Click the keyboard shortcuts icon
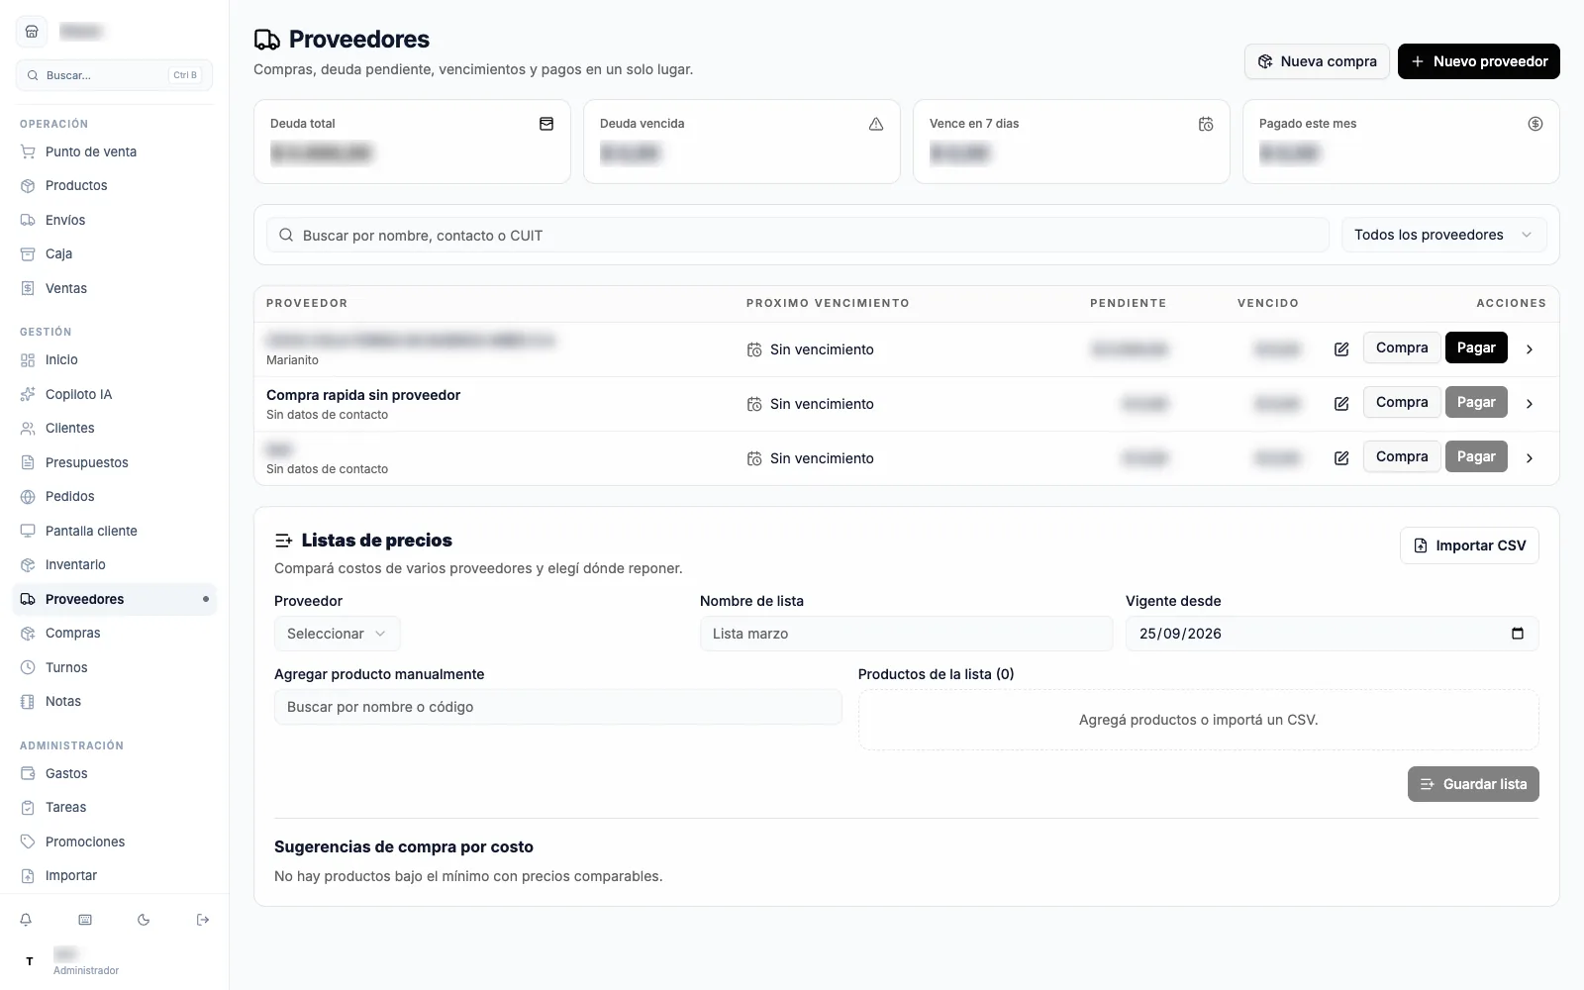 85,920
